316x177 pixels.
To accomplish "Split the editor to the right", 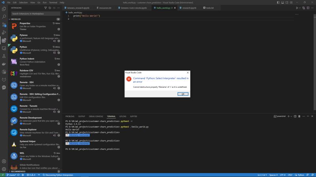I will coord(308,8).
